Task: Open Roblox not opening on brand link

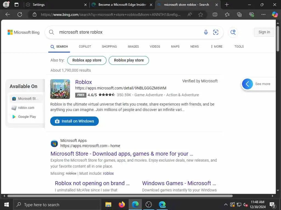Action: [92, 183]
